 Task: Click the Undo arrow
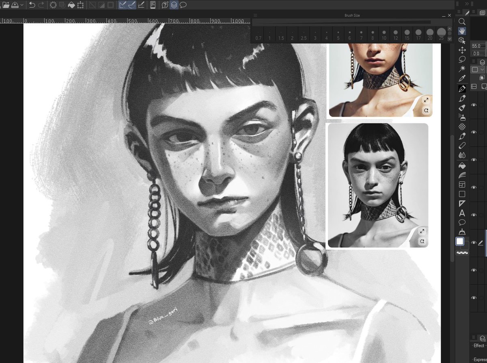point(32,5)
